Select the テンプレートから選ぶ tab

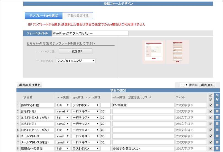pyautogui.click(x=44, y=16)
